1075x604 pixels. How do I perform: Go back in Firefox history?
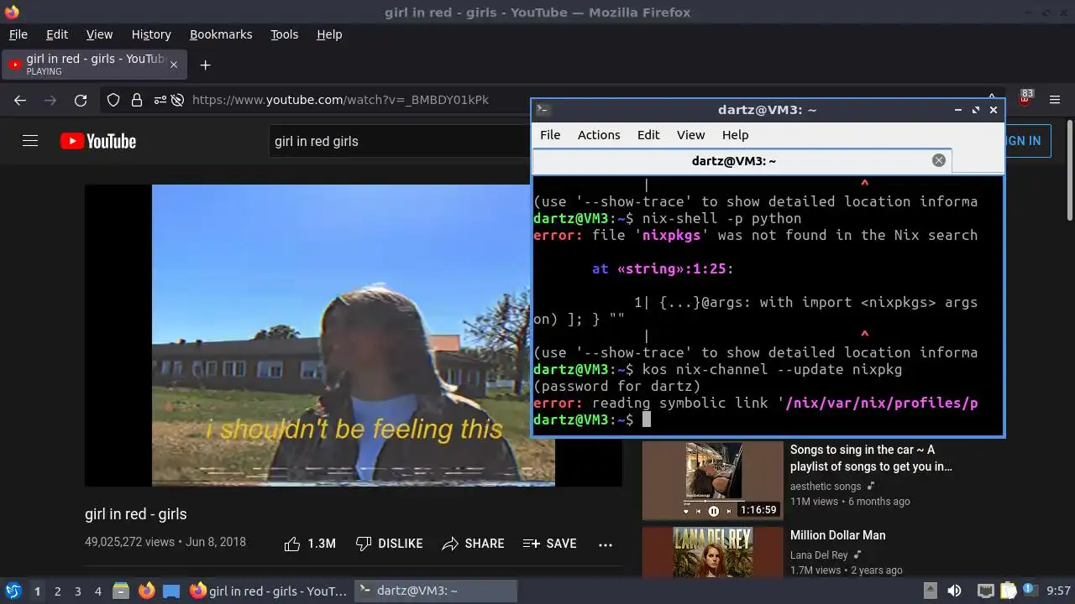(x=20, y=100)
